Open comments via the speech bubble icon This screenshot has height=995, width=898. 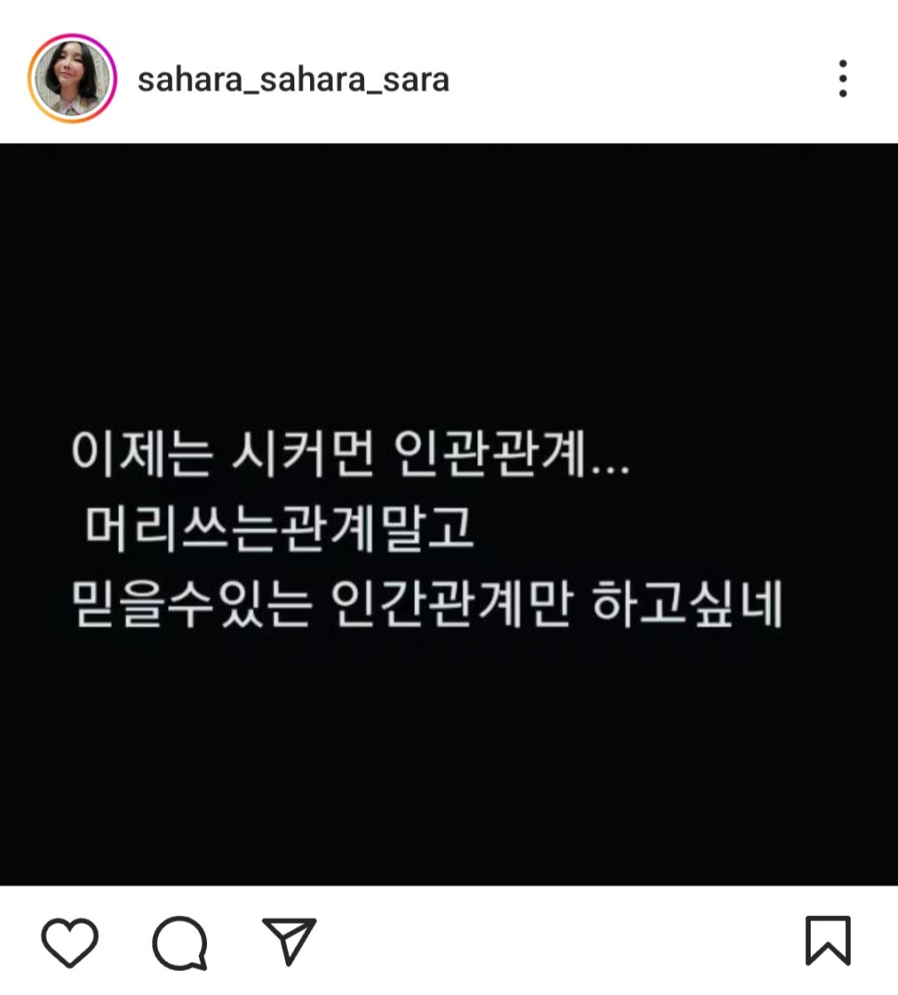coord(180,942)
